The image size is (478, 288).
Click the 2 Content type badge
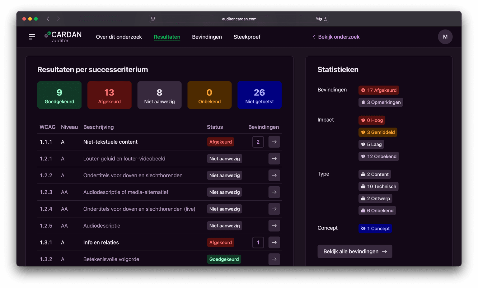pyautogui.click(x=375, y=174)
